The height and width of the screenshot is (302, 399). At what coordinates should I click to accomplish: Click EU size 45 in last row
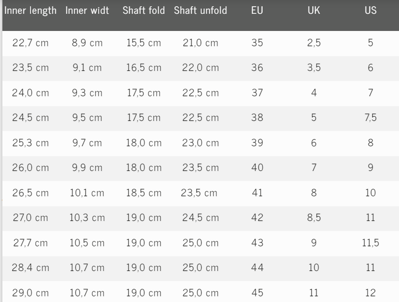[257, 292]
